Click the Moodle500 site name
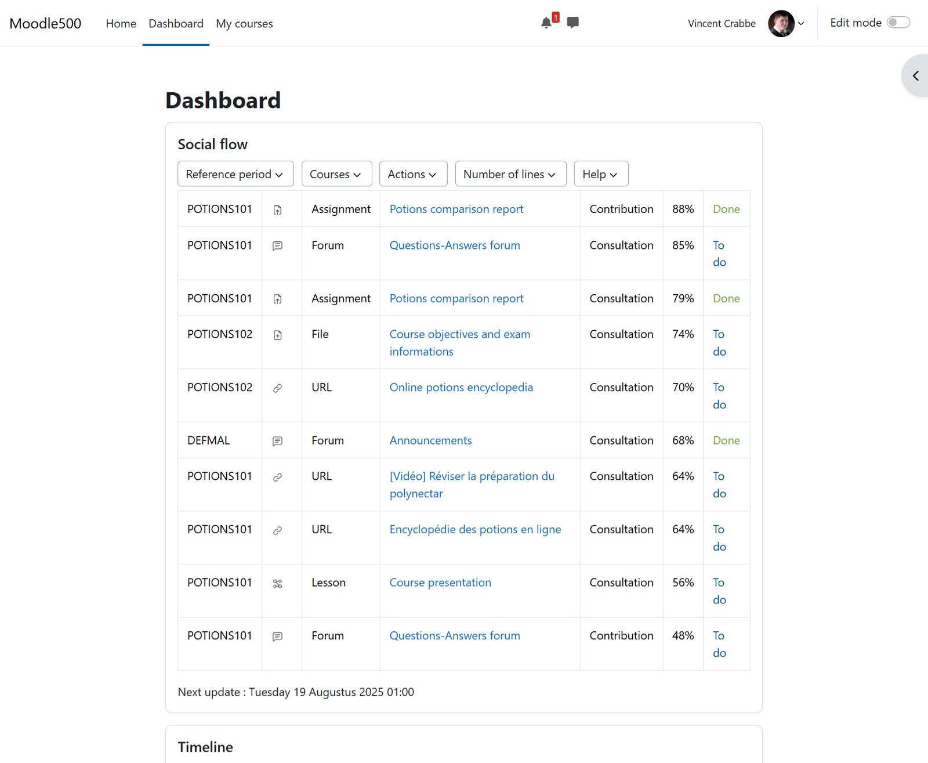The width and height of the screenshot is (928, 763). click(x=45, y=23)
